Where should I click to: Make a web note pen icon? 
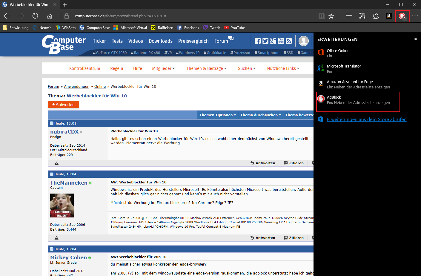click(x=362, y=16)
